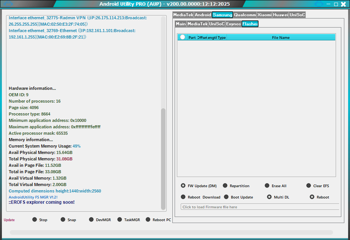Click the firmware file load field

(x=259, y=207)
